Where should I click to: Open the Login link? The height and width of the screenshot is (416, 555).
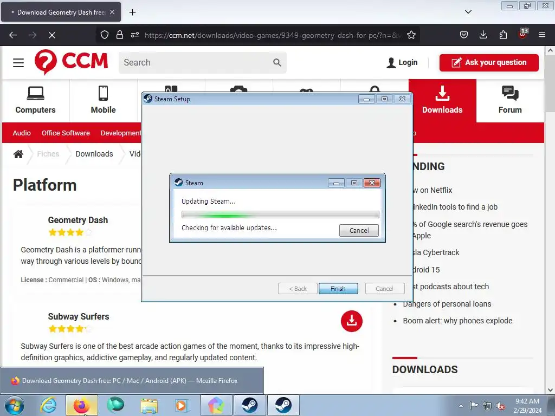(x=402, y=63)
